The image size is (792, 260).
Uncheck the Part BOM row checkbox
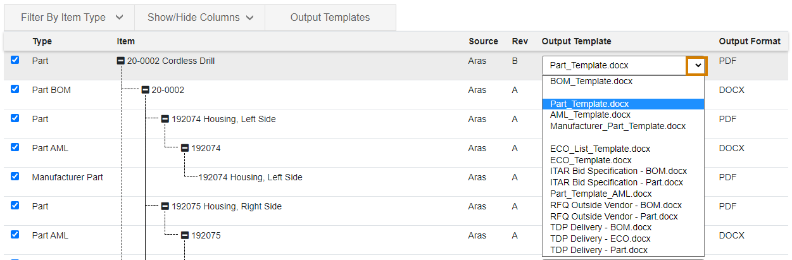click(x=15, y=89)
